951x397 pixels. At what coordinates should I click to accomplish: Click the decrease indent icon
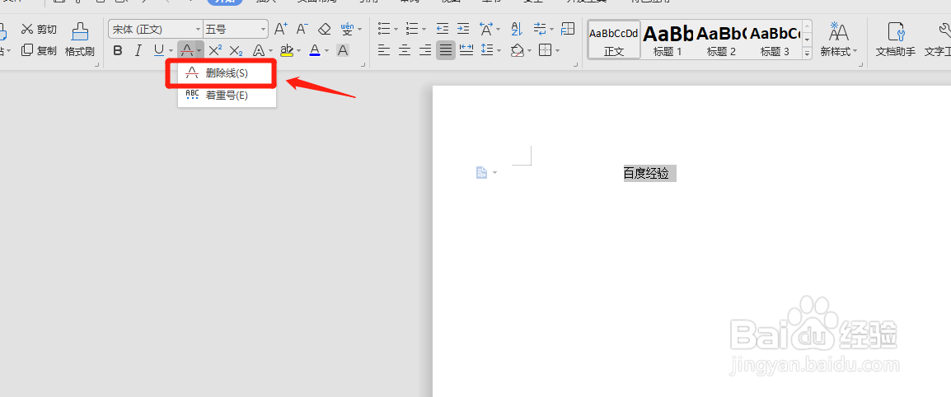point(443,29)
